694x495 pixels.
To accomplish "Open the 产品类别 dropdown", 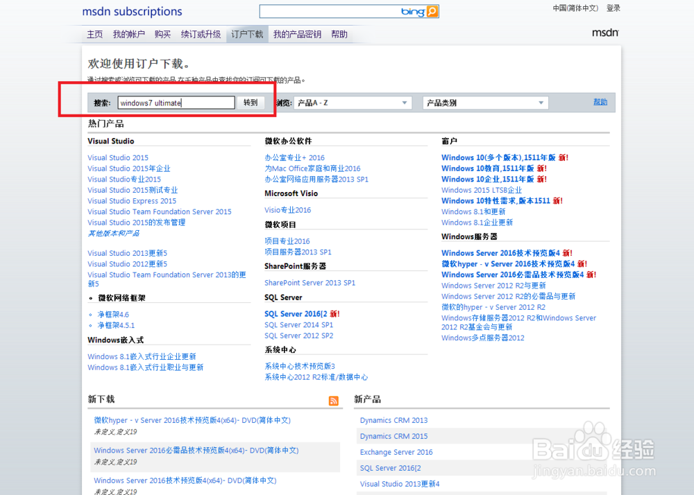I will [x=486, y=103].
